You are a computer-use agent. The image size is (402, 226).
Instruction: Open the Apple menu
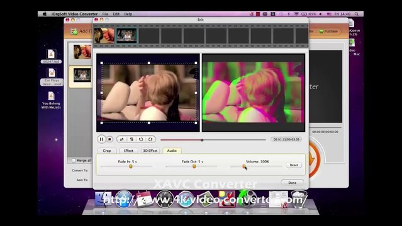coord(45,14)
